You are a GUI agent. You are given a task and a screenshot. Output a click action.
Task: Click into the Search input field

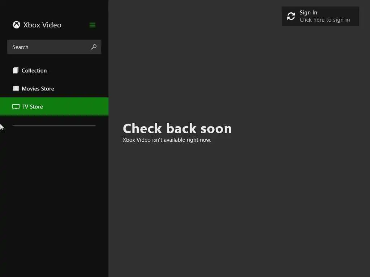pyautogui.click(x=54, y=47)
